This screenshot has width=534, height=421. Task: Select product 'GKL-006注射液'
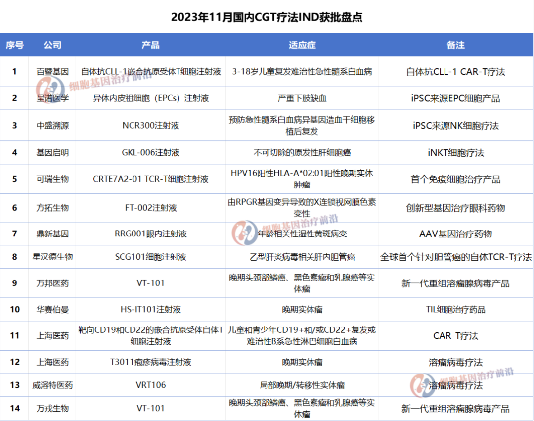click(x=150, y=152)
